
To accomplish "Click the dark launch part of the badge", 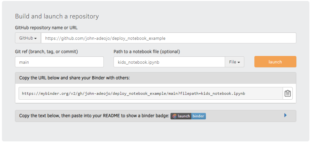I will 184,116.
